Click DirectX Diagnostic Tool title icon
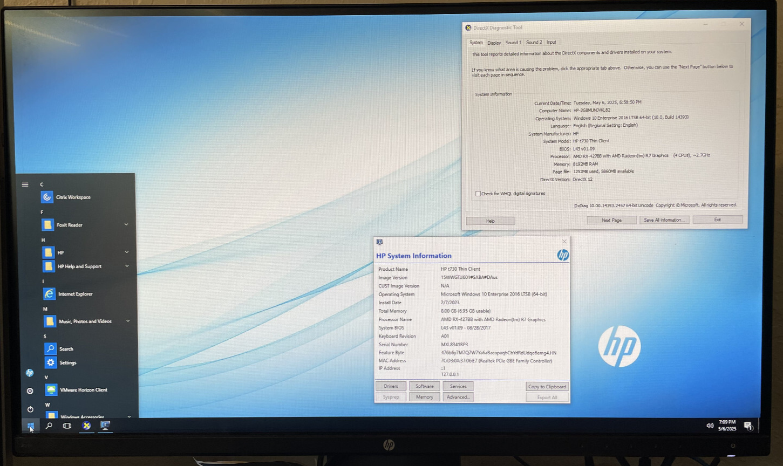Screen dimensions: 783x466 [468, 28]
